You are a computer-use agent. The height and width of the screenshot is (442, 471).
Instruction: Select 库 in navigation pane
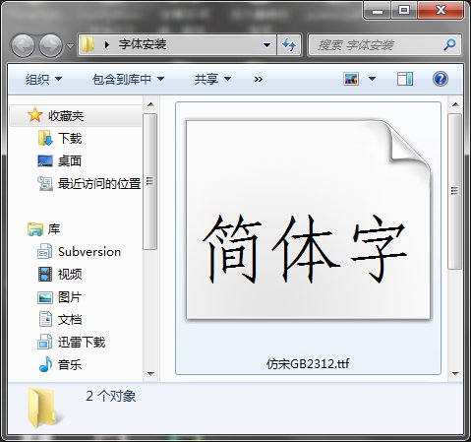[54, 228]
